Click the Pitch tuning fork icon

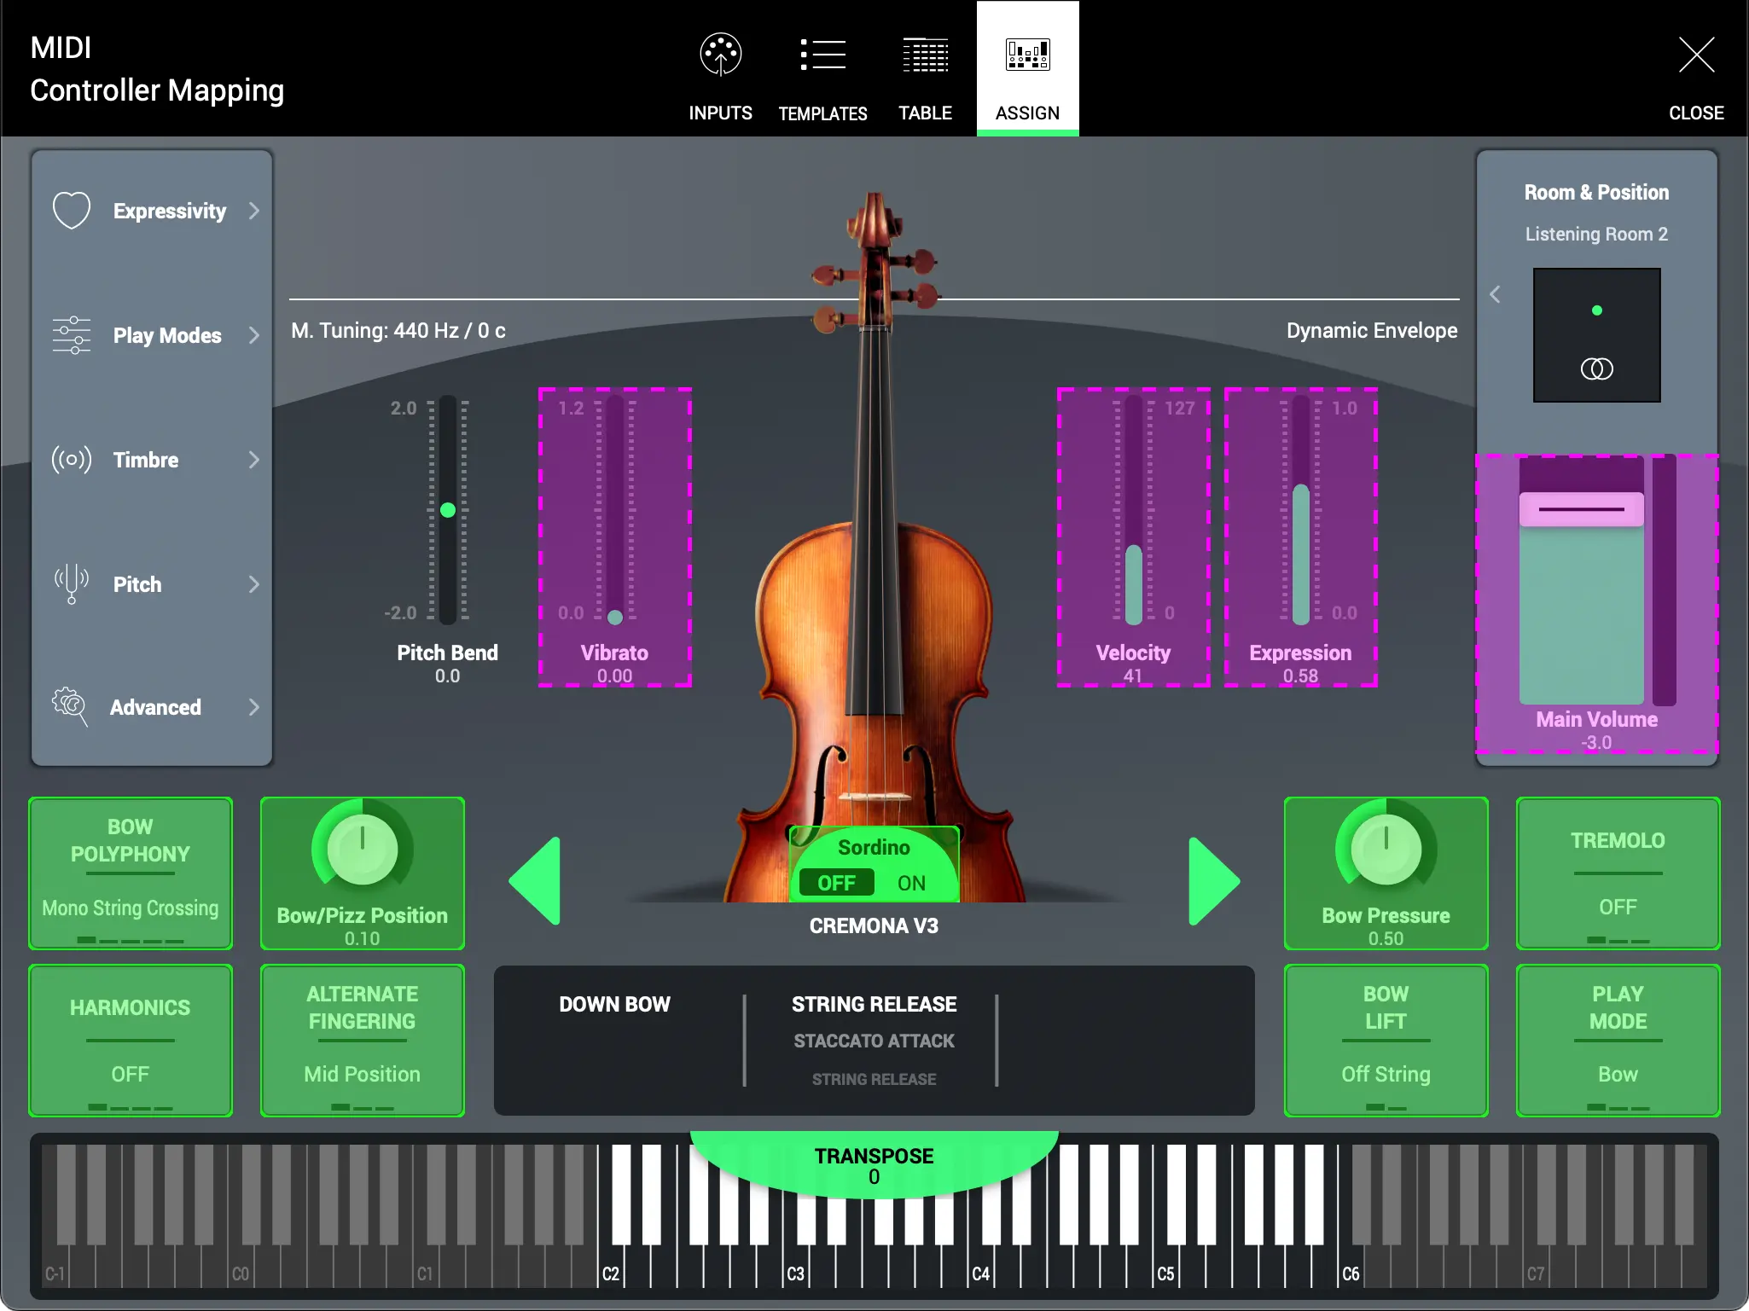(x=72, y=583)
